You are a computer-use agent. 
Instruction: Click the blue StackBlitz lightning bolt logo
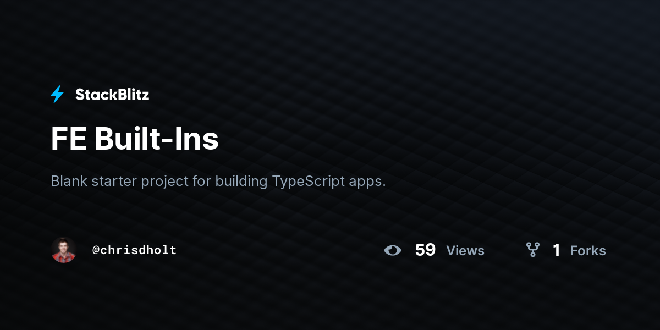click(57, 94)
